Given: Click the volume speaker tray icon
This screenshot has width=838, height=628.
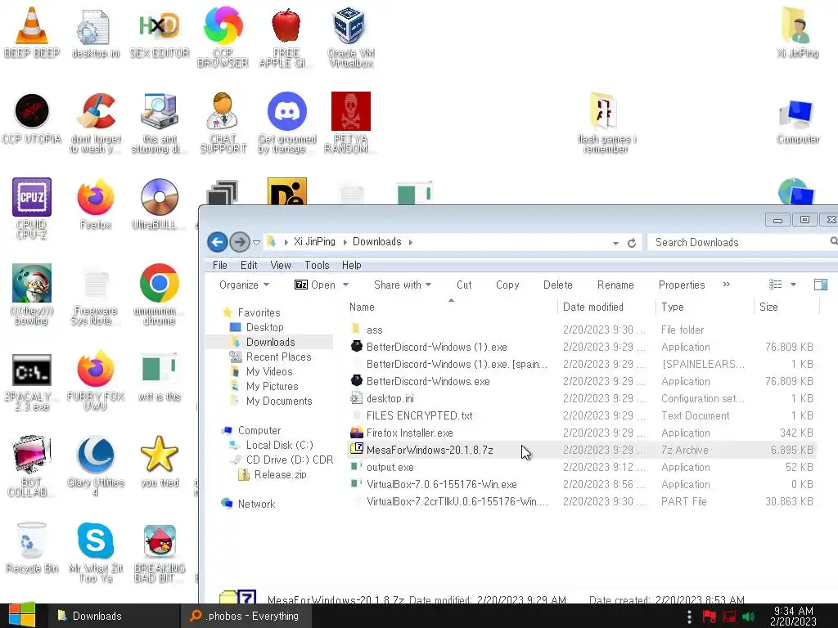Looking at the screenshot, I should coord(748,617).
